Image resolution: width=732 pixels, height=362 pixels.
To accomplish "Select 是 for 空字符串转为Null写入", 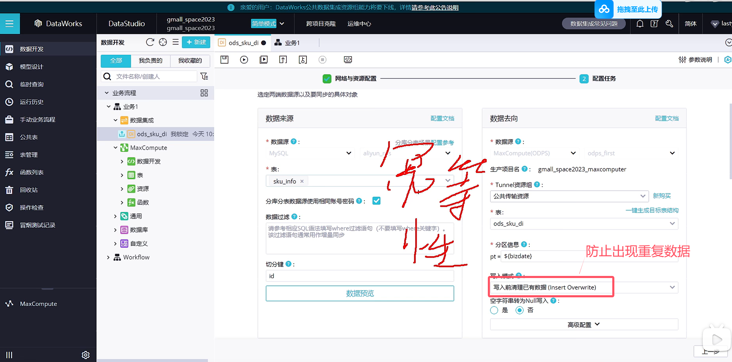I will [x=494, y=310].
